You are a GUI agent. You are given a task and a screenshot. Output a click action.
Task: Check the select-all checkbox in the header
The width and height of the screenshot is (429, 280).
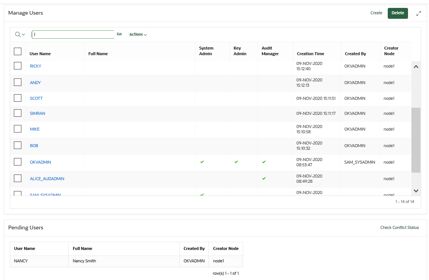[x=18, y=51]
